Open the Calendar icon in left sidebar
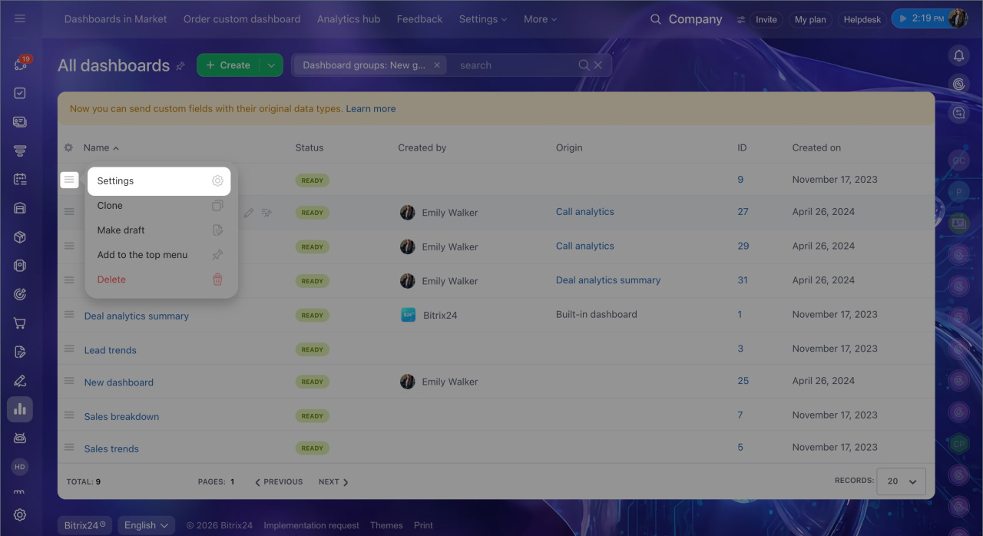Viewport: 983px width, 536px height. 20,179
